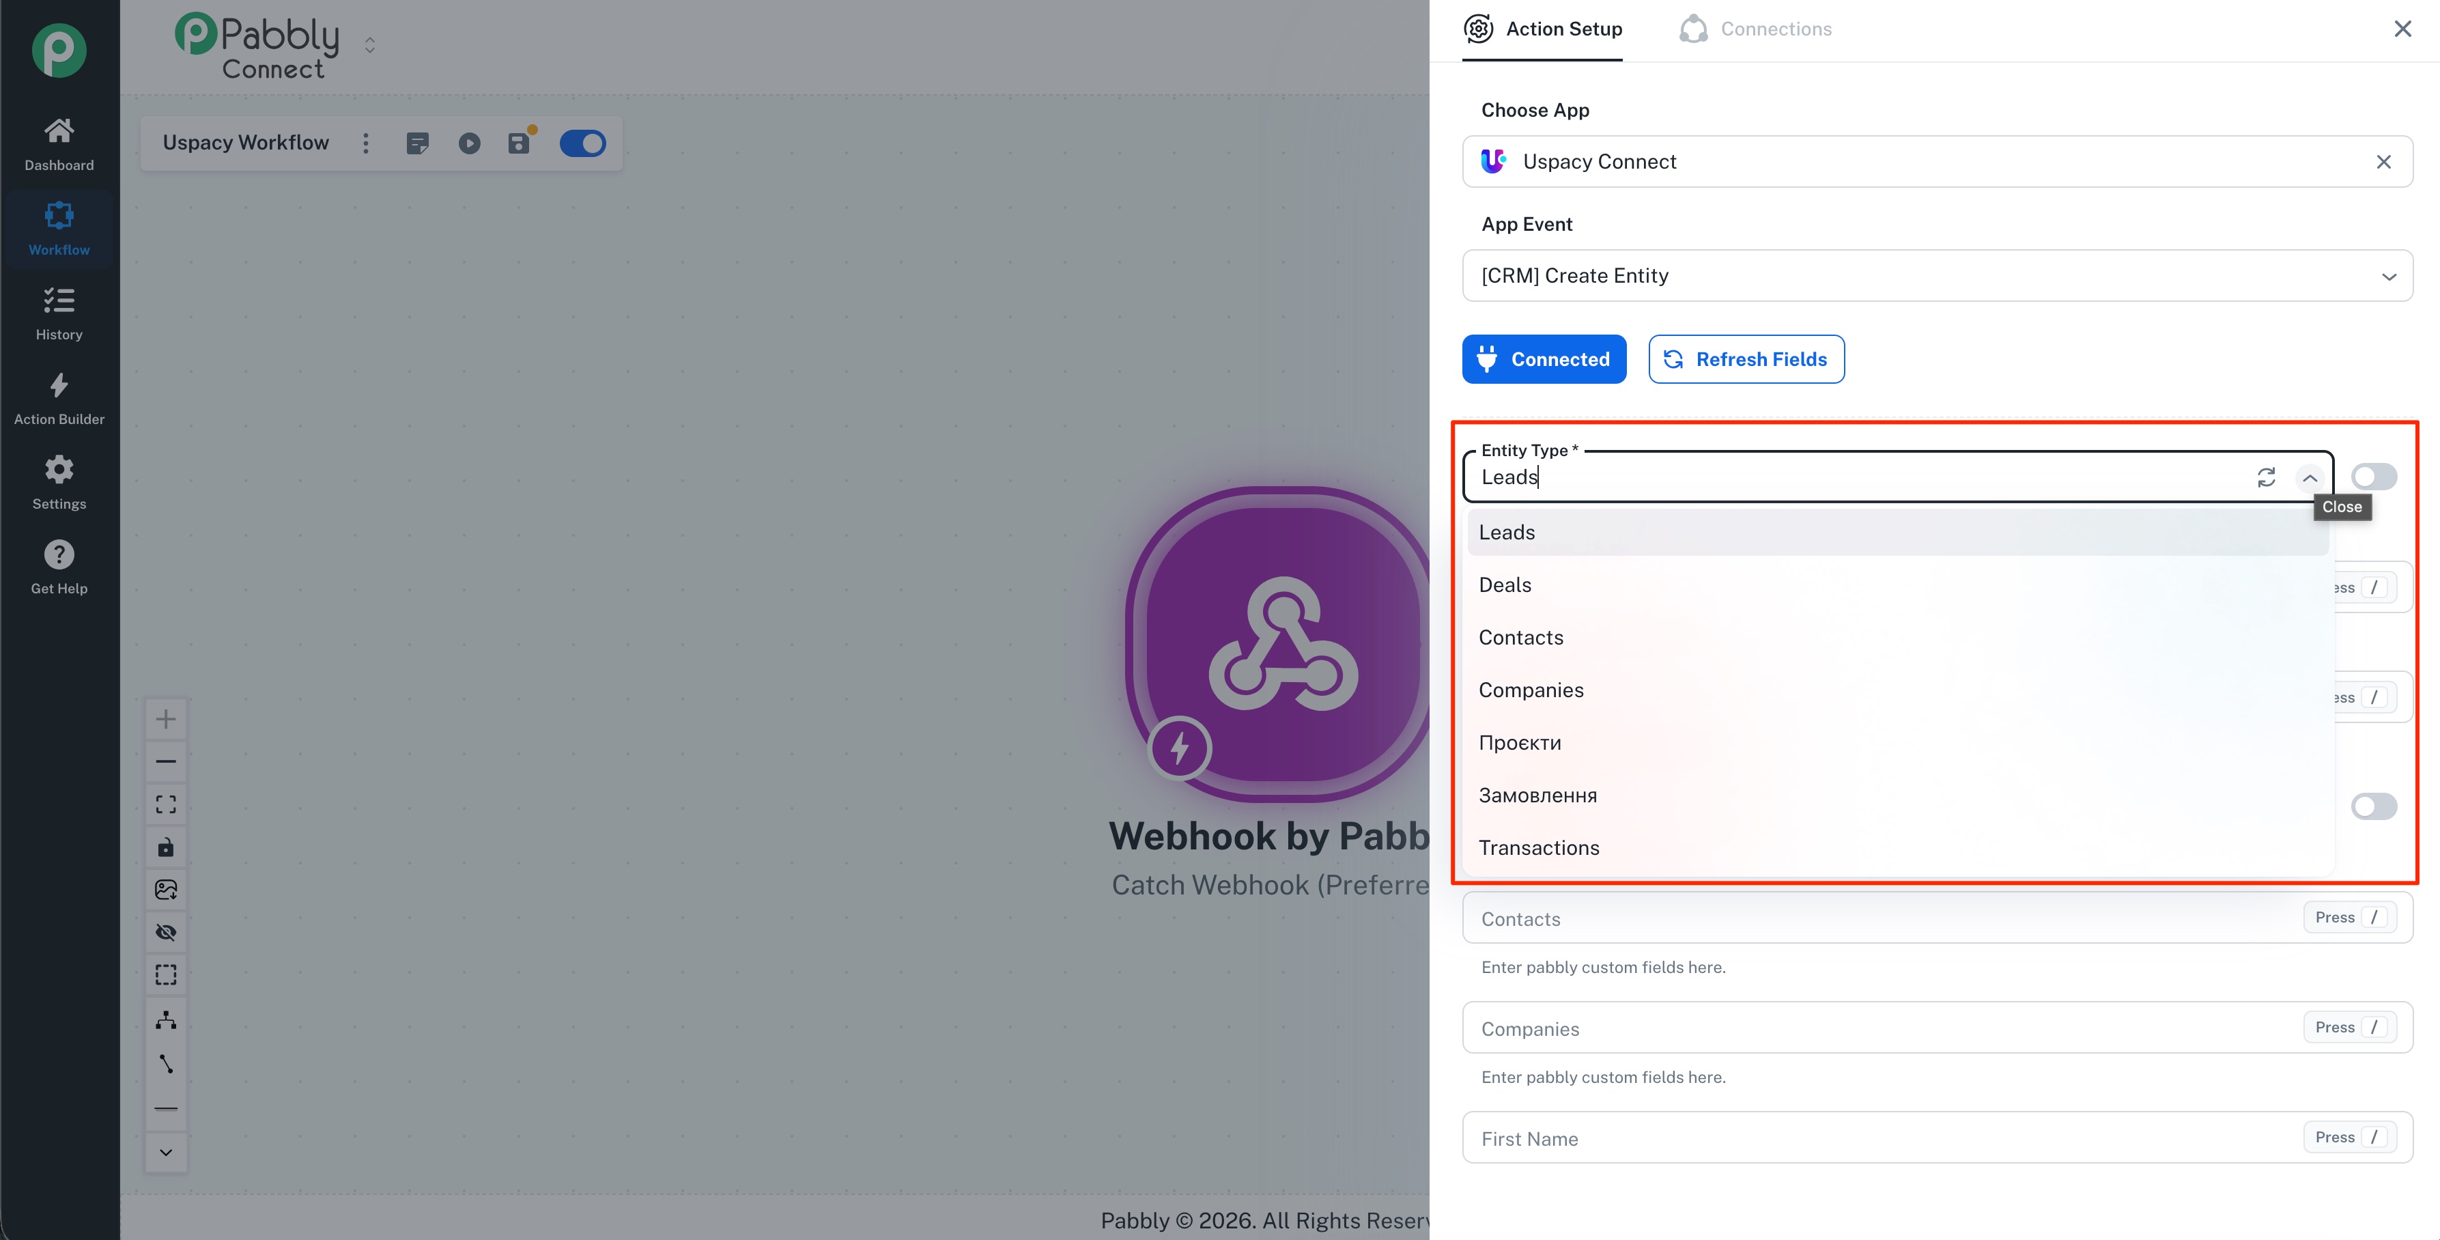
Task: Toggle the map switch beside Entity Type
Action: [2374, 477]
